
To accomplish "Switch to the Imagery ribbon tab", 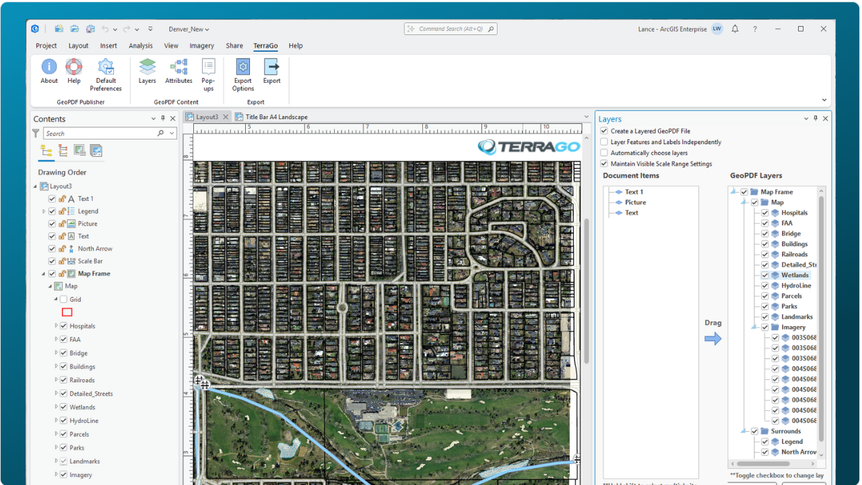I will (x=201, y=46).
